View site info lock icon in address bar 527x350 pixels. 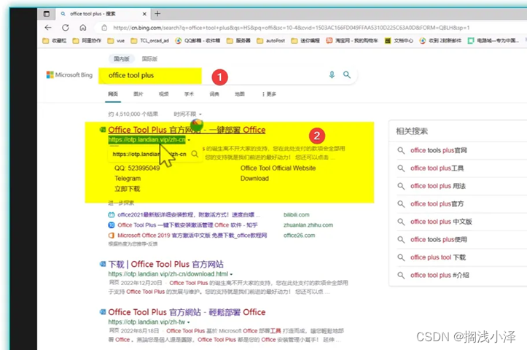tap(104, 28)
